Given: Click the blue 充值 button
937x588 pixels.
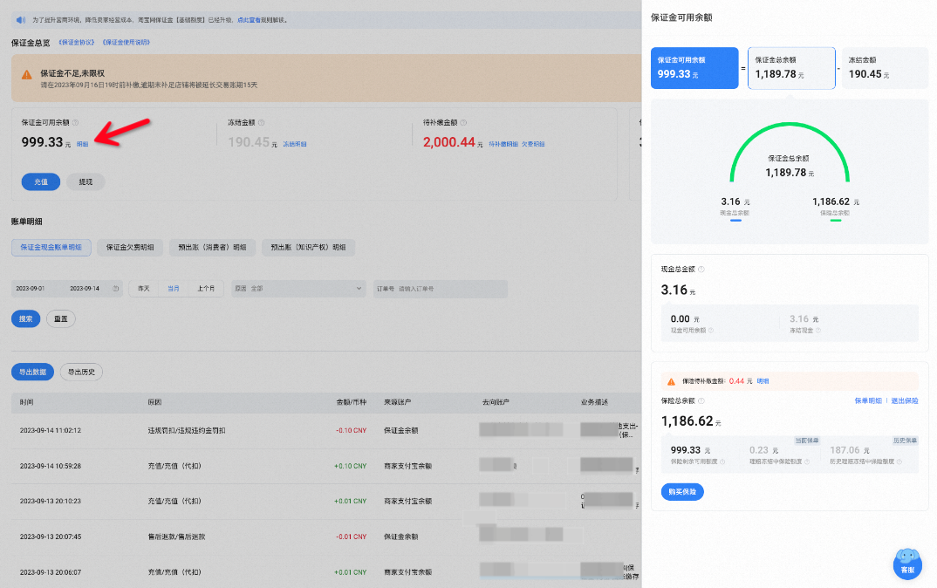Looking at the screenshot, I should [x=41, y=181].
